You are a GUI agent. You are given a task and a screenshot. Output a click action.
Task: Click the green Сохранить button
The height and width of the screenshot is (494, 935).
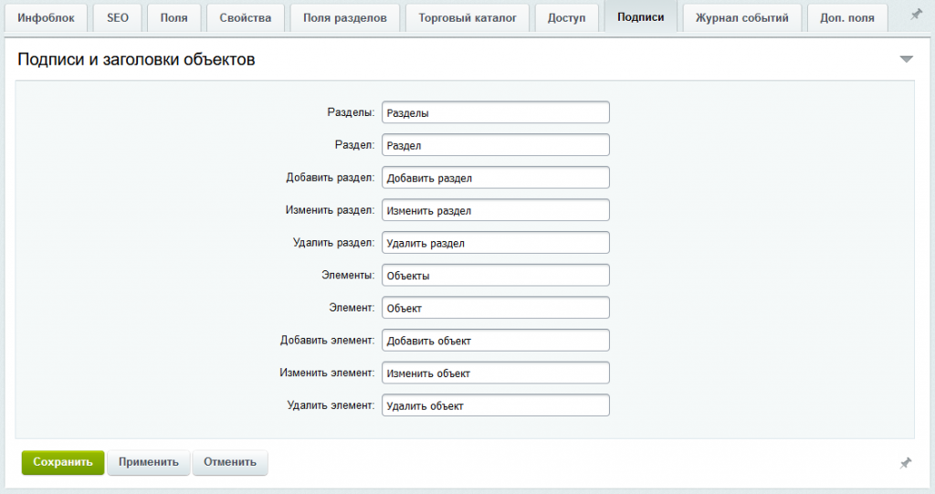click(63, 462)
